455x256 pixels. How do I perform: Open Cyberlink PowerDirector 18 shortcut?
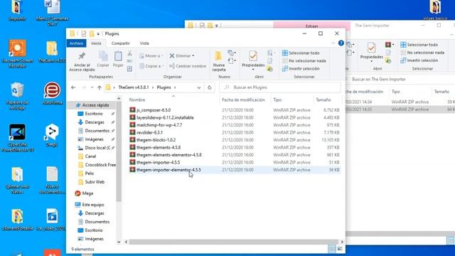pos(17,138)
